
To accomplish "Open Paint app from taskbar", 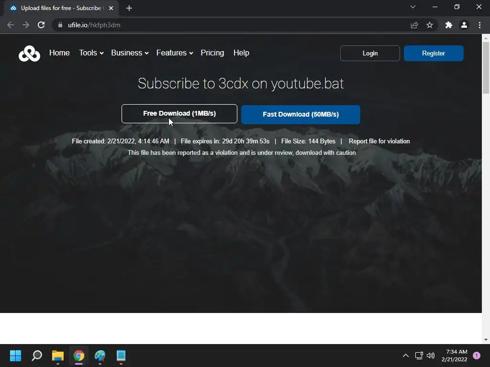I will 100,356.
